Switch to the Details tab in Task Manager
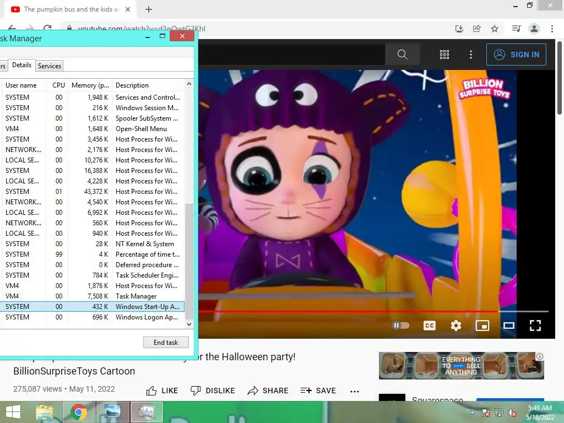 (x=21, y=65)
